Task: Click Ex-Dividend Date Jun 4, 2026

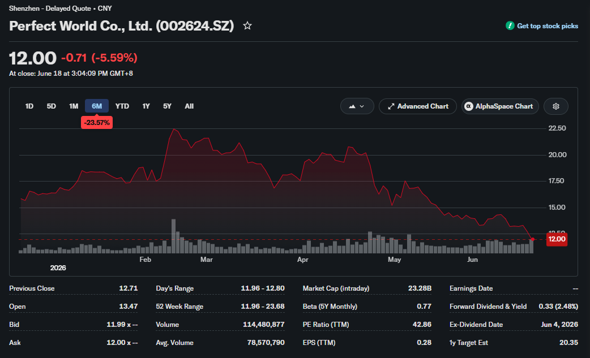Action: coord(559,325)
